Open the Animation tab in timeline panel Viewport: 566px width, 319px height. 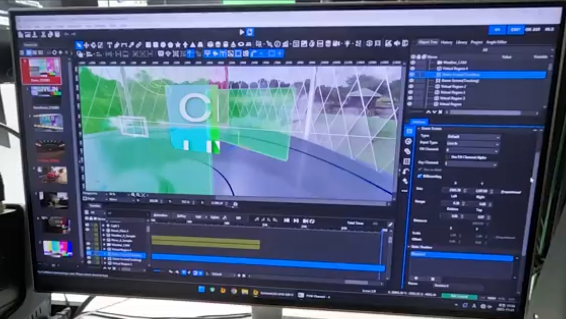coord(160,216)
